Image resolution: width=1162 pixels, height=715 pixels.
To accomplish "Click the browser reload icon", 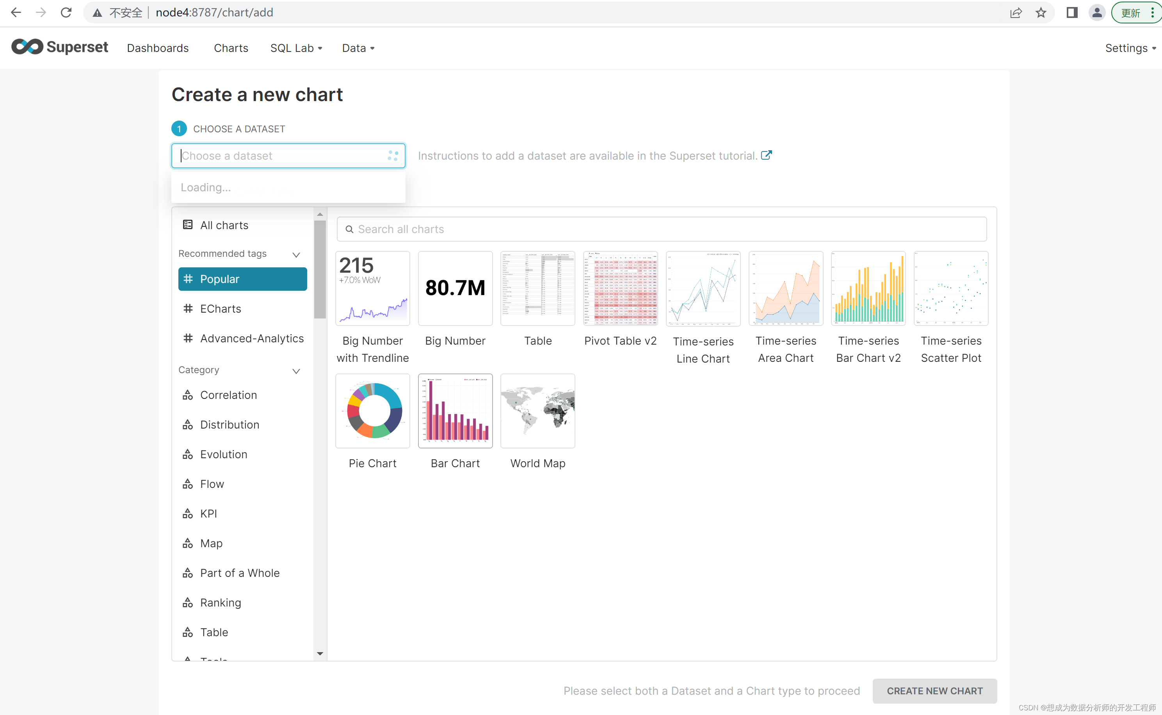I will click(66, 13).
